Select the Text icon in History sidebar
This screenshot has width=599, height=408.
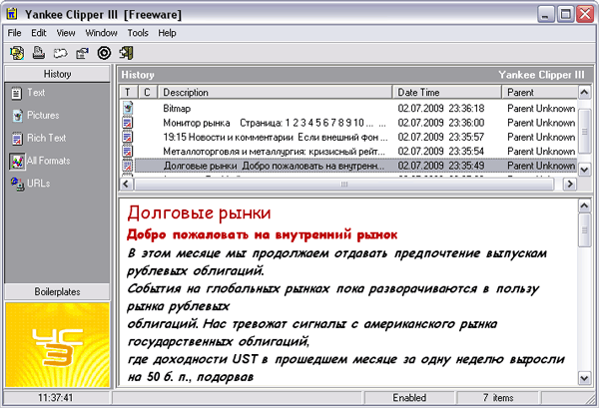coord(16,93)
